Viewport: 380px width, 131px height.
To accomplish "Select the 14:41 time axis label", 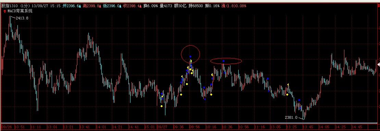I will click(134, 127).
